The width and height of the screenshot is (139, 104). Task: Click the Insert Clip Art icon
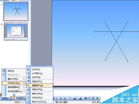pyautogui.click(x=61, y=98)
